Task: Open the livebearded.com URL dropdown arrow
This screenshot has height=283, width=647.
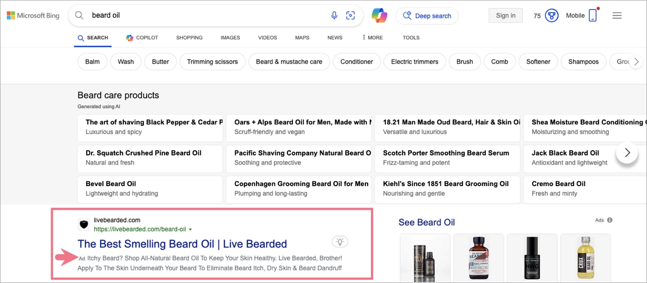Action: (x=190, y=230)
